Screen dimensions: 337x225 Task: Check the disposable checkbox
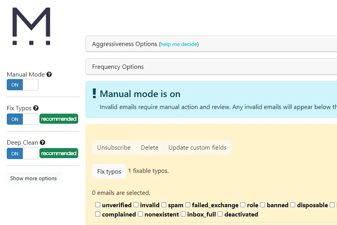[293, 205]
